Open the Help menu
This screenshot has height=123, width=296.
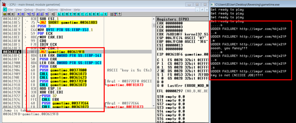77,9
